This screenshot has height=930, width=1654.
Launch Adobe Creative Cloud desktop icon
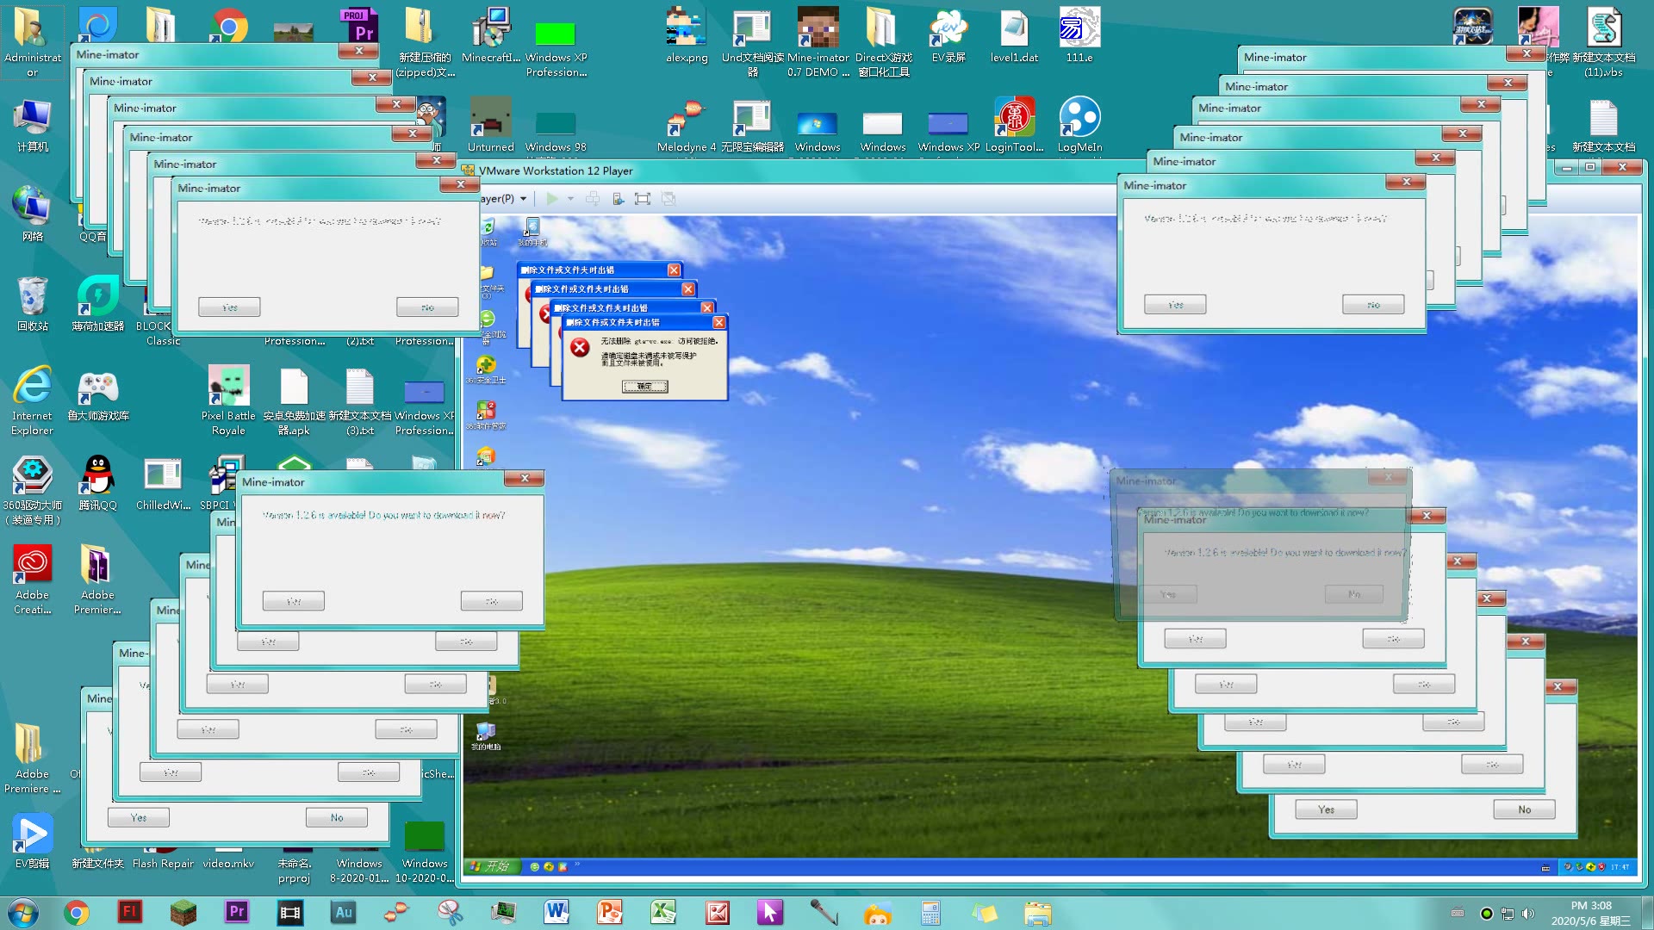(x=32, y=579)
